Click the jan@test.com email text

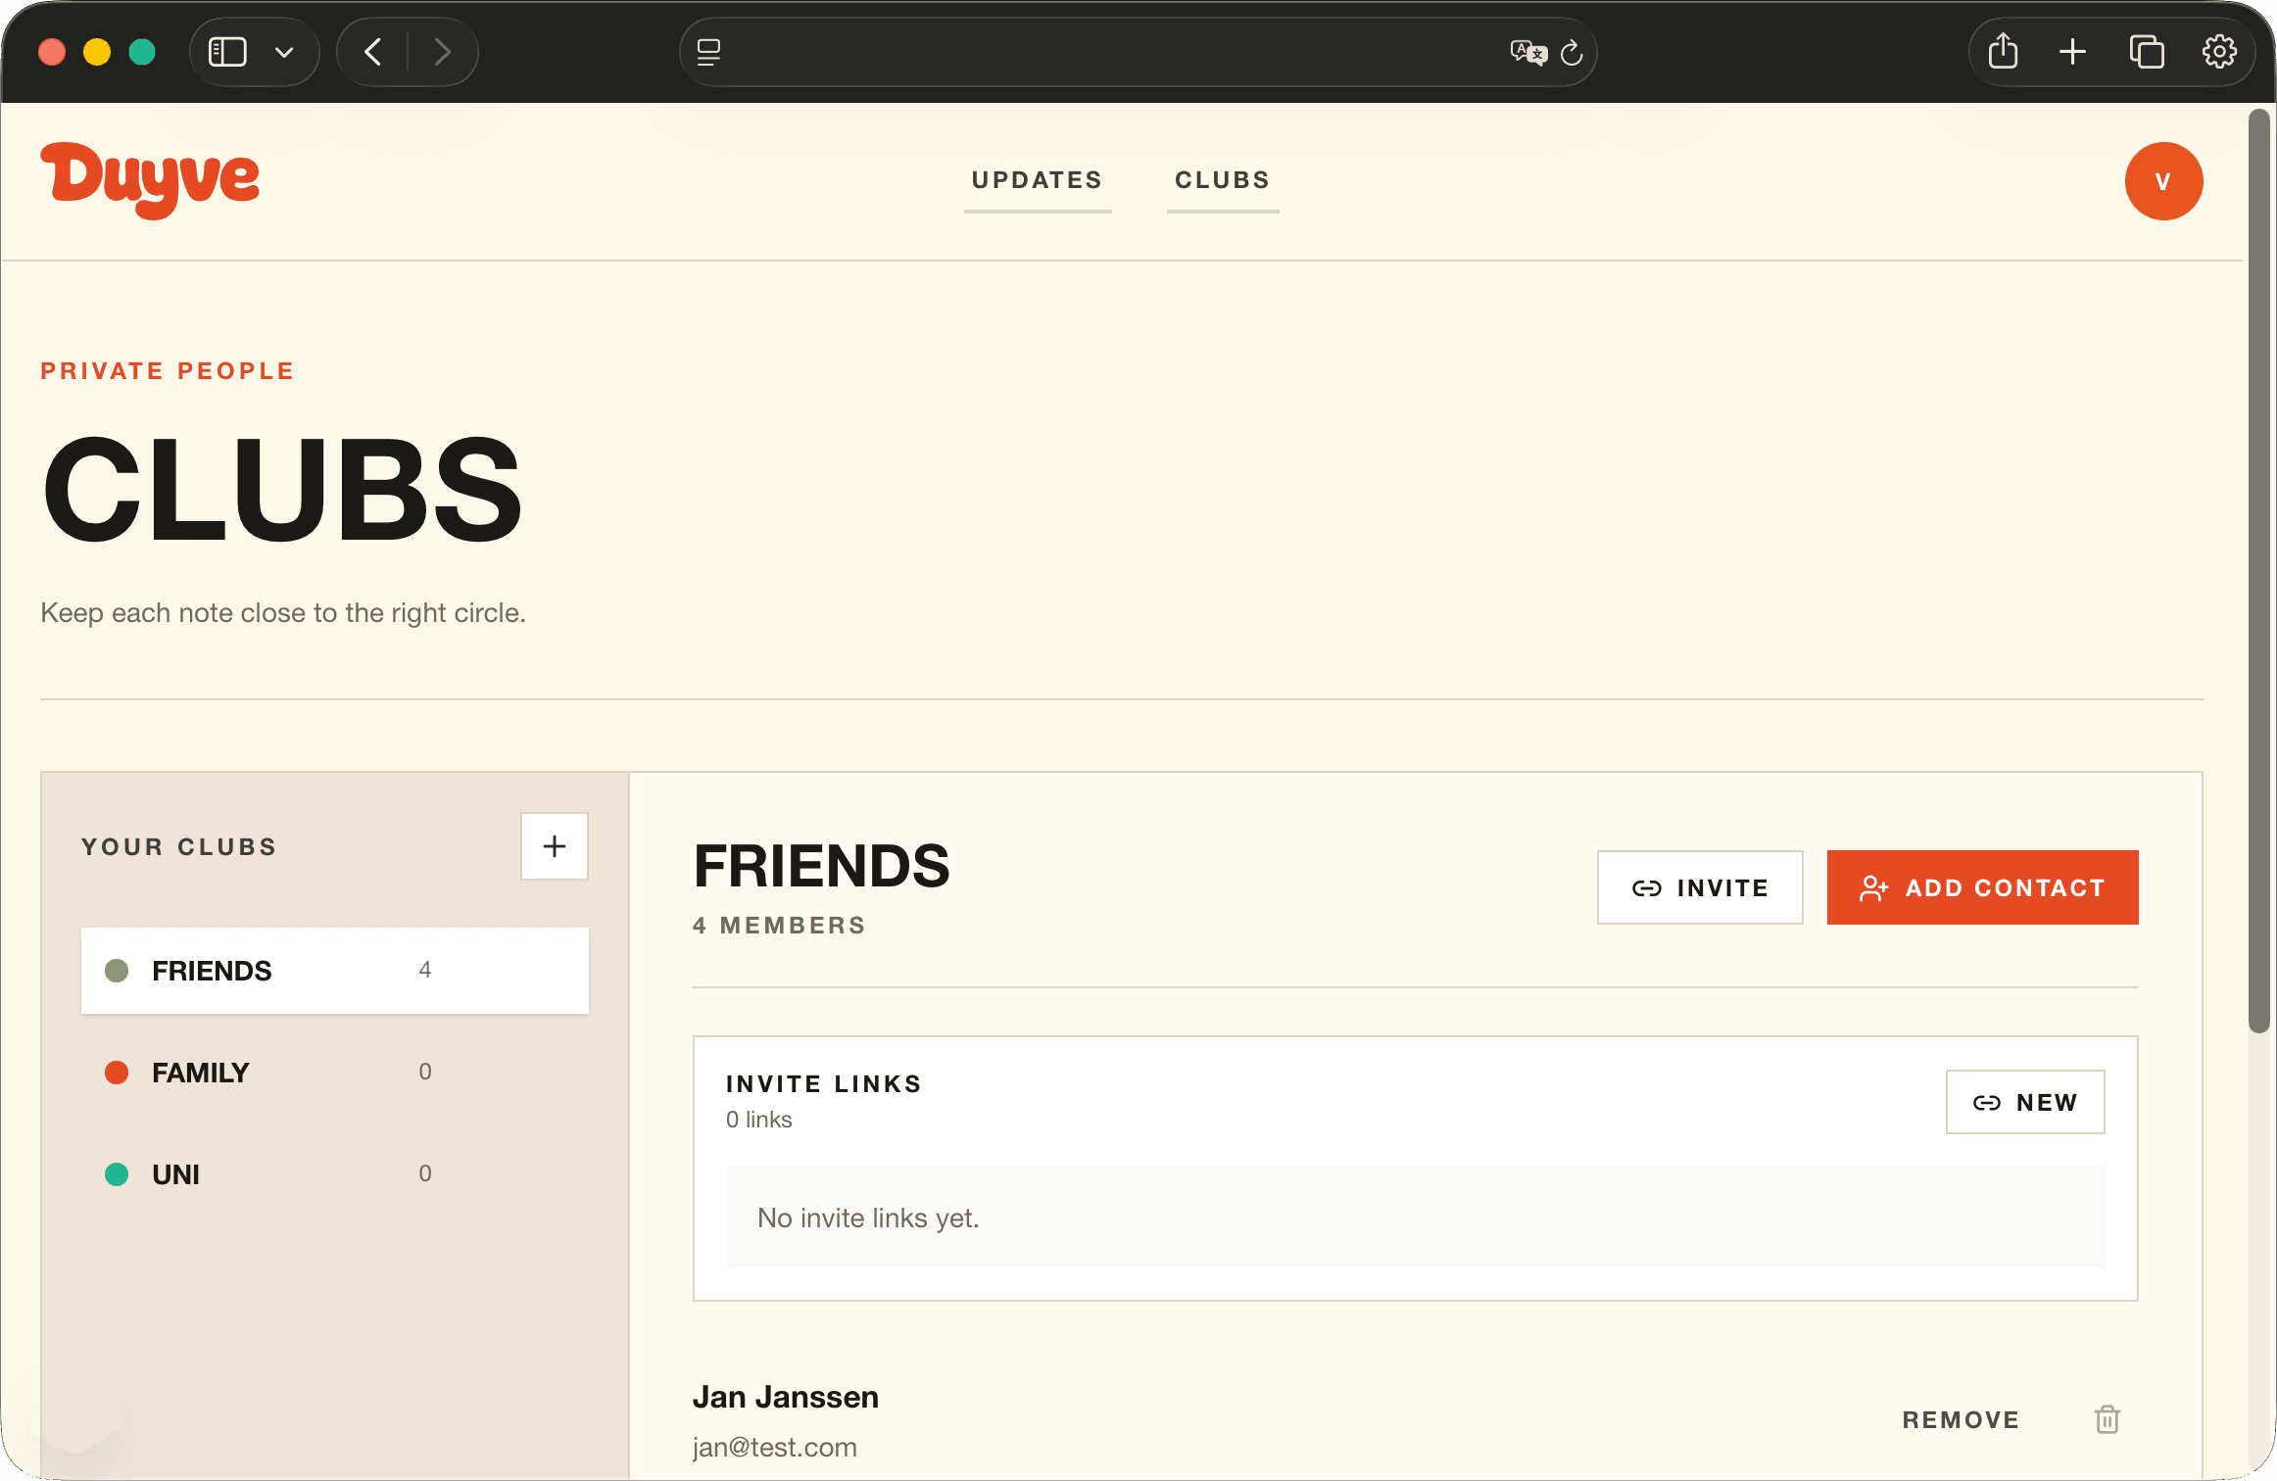pyautogui.click(x=775, y=1448)
